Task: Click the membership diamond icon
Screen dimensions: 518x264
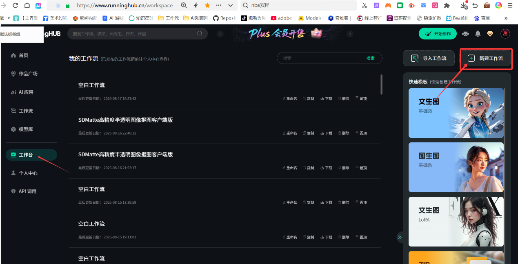Action: 490,34
